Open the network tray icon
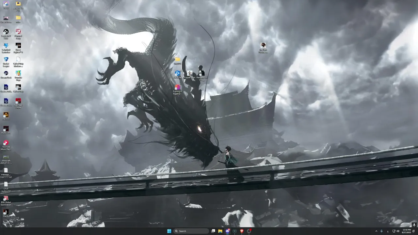The height and width of the screenshot is (235, 418). point(394,231)
